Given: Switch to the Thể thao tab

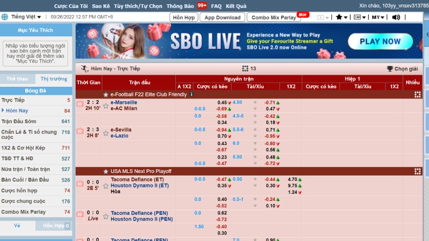Looking at the screenshot, I should 17,79.
